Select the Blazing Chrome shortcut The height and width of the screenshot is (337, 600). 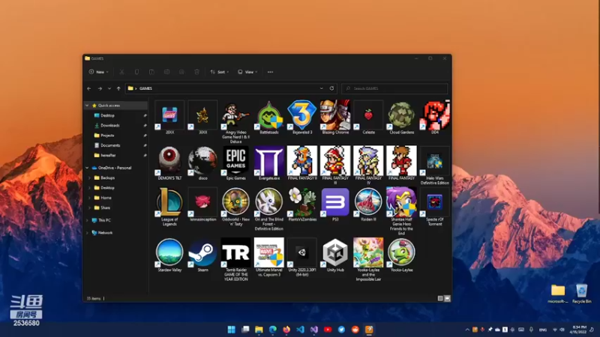(335, 118)
